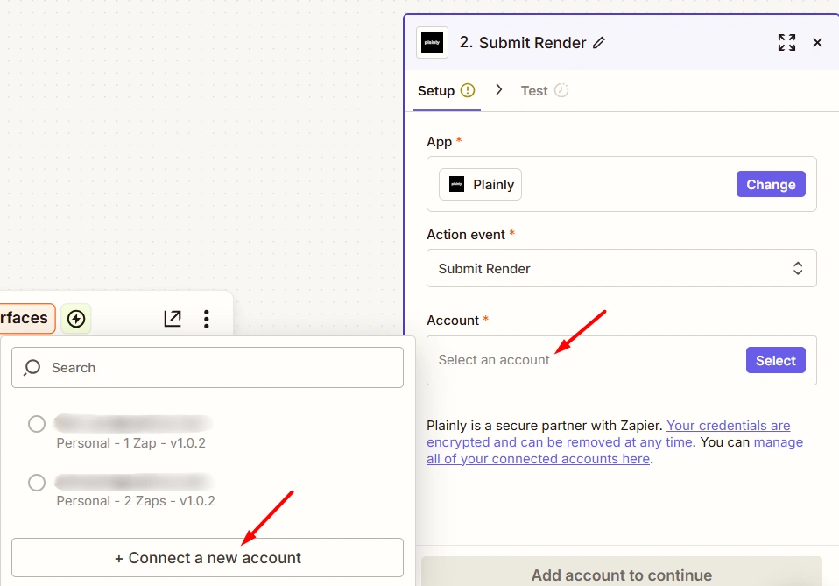
Task: Switch to the Setup tab
Action: tap(447, 90)
